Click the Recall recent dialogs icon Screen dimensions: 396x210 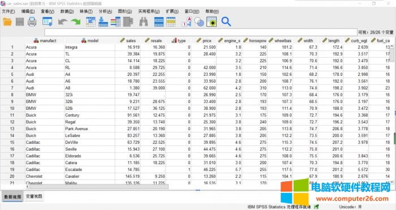point(47,22)
